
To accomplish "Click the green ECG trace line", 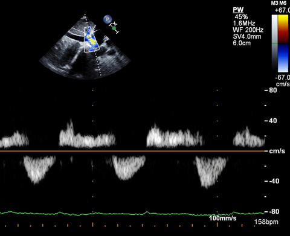I will click(132, 213).
